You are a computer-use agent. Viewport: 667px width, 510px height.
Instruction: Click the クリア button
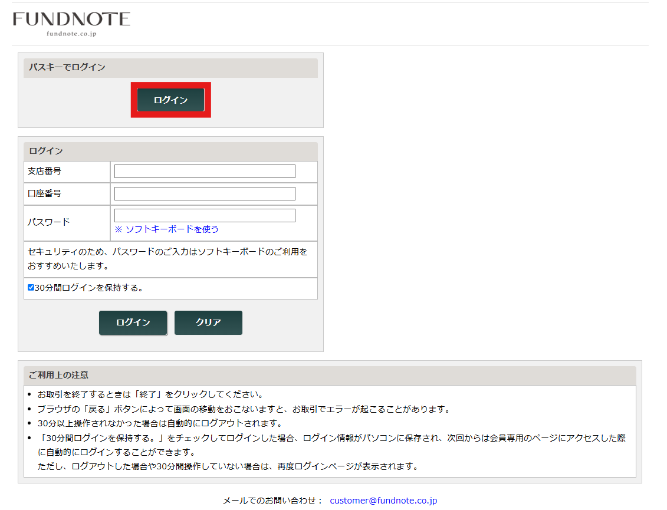[208, 323]
